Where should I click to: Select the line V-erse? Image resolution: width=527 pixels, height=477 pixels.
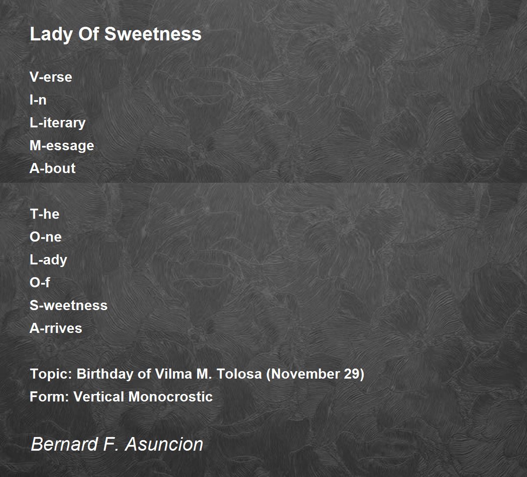tap(51, 77)
